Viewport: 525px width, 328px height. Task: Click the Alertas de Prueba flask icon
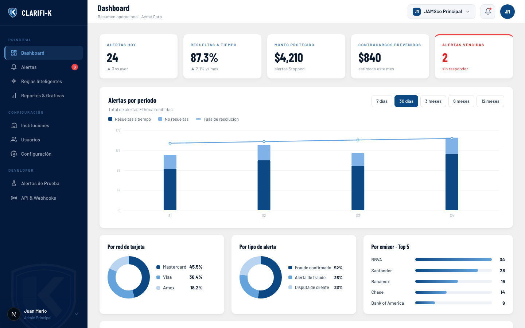tap(14, 183)
